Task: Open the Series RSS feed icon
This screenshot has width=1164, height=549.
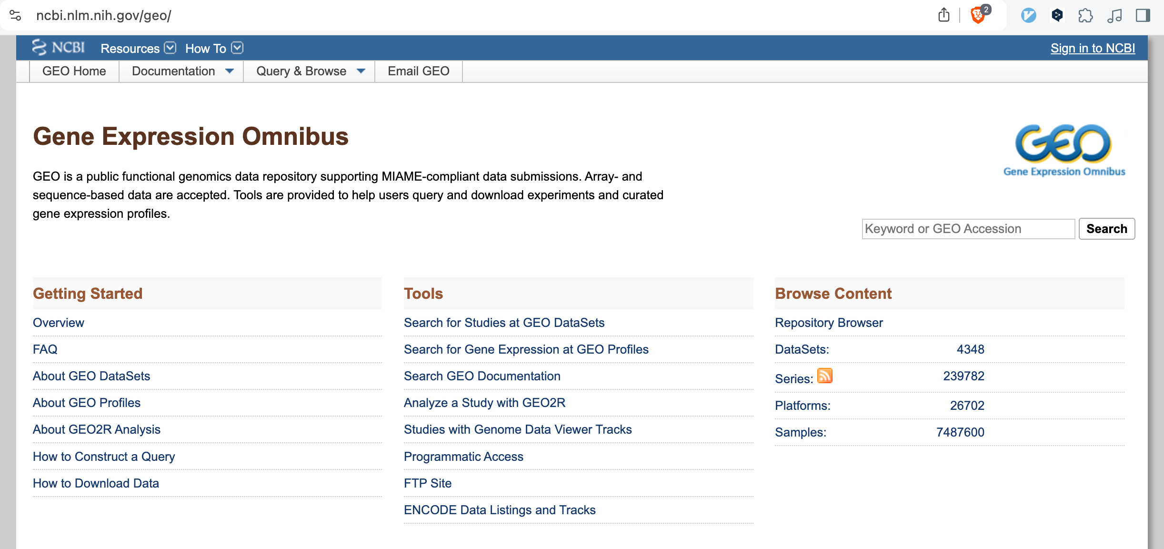Action: pos(824,376)
